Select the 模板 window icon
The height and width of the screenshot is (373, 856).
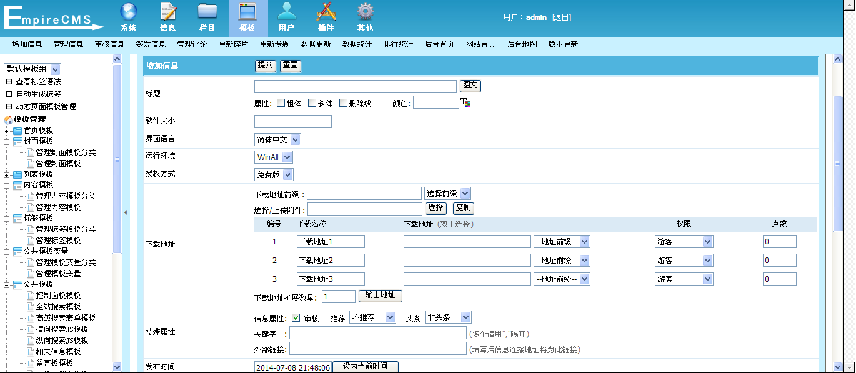pyautogui.click(x=247, y=12)
